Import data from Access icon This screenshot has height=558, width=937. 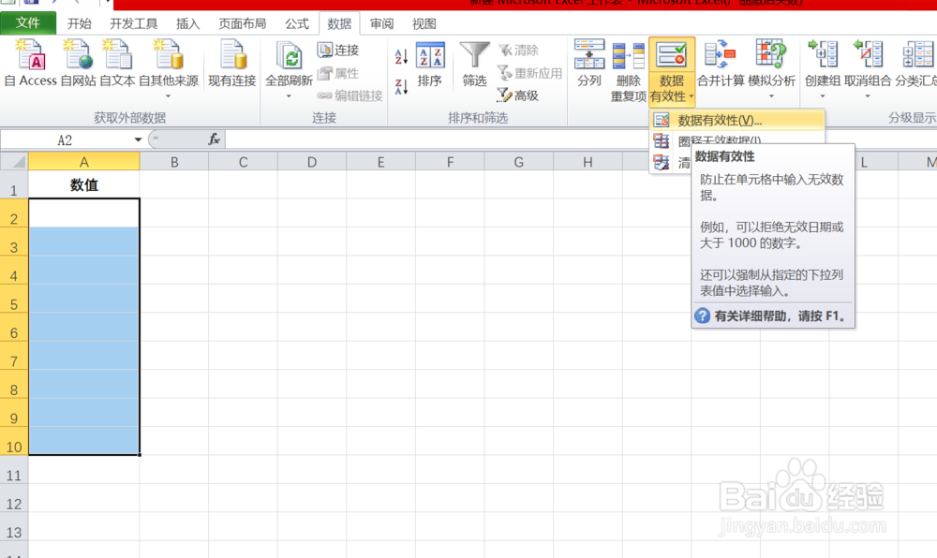click(x=30, y=55)
